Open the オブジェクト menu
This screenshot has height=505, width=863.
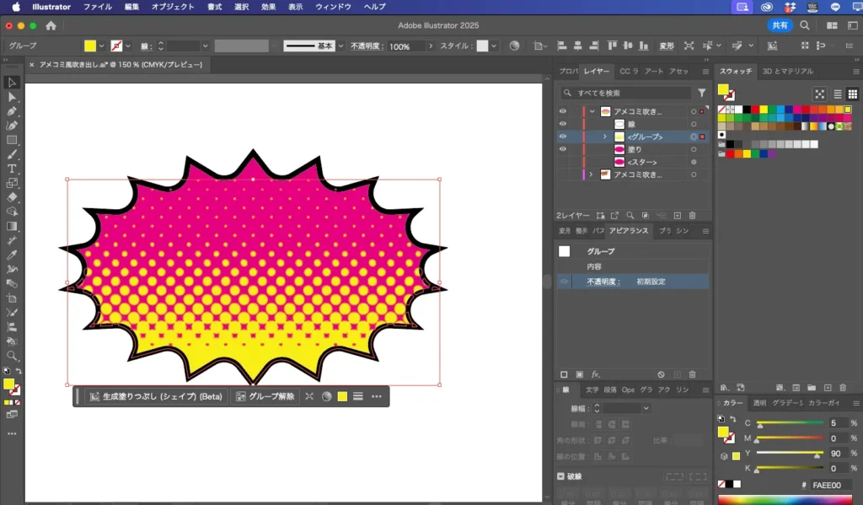172,7
